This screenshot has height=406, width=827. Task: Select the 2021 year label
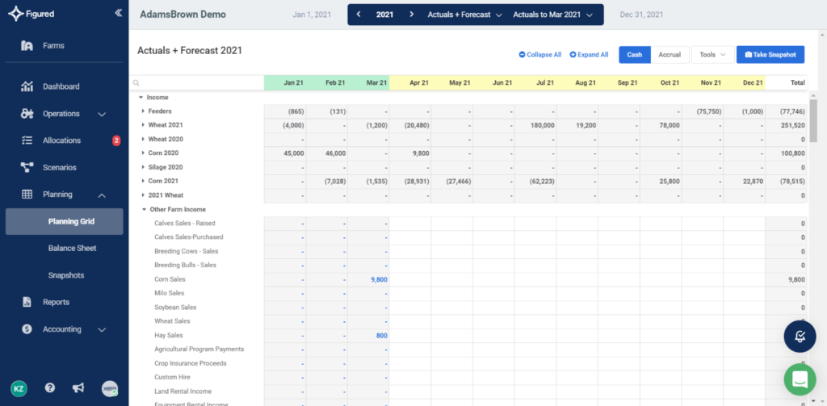(x=384, y=15)
